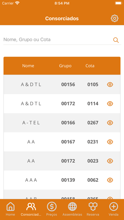
Task: View details for group 00156 cota 0105
Action: (x=110, y=85)
